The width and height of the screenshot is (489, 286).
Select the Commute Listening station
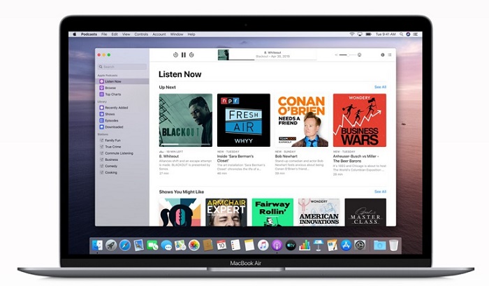[122, 153]
